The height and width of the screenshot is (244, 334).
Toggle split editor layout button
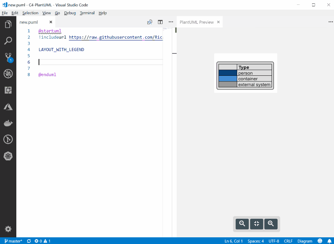(160, 22)
